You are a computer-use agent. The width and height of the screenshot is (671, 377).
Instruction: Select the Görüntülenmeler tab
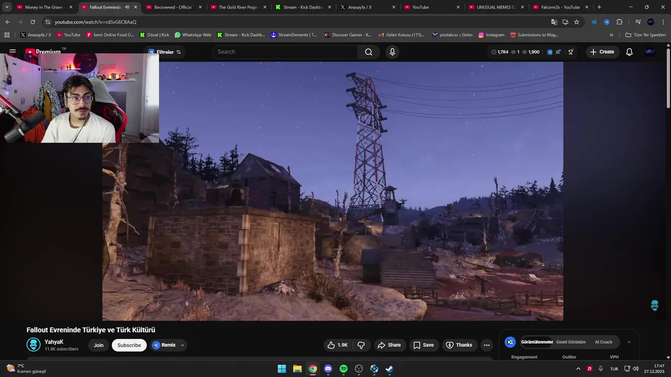point(537,342)
